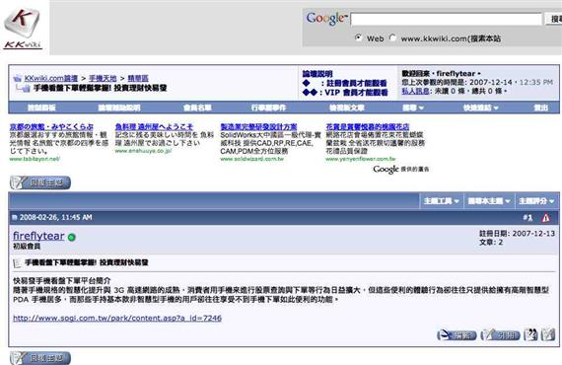Expand the 快速連結 dropdown in navigation bar
This screenshot has height=365, width=562.
pyautogui.click(x=480, y=108)
